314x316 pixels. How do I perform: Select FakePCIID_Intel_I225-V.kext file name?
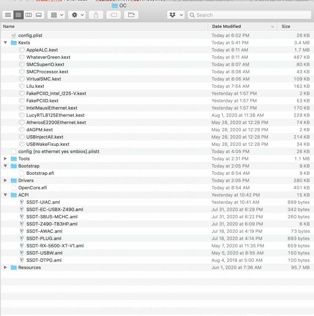(x=56, y=93)
